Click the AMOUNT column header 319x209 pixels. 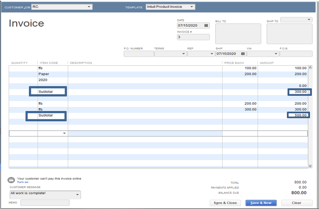(x=267, y=63)
